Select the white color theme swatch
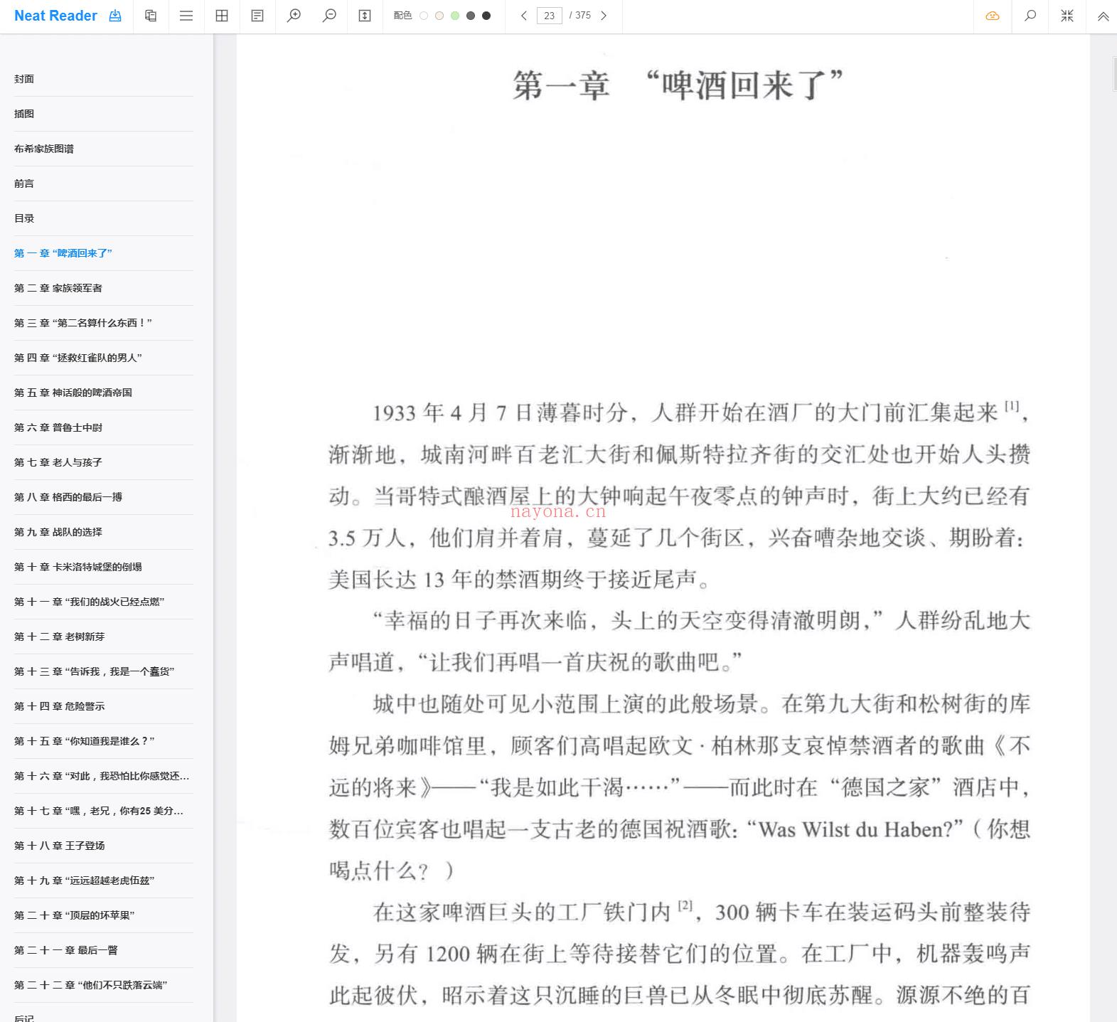Viewport: 1117px width, 1022px height. (424, 16)
